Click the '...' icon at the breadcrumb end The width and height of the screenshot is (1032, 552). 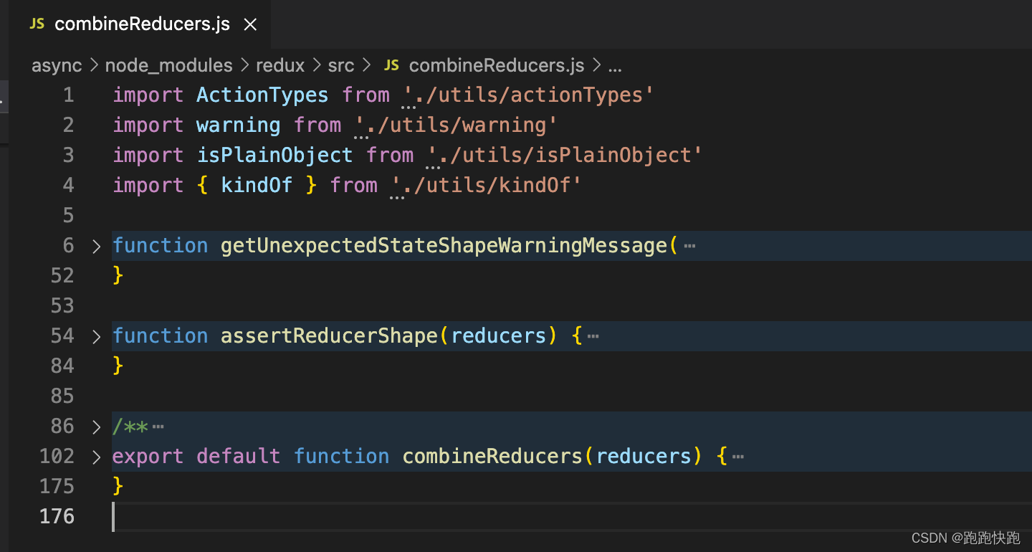(615, 65)
